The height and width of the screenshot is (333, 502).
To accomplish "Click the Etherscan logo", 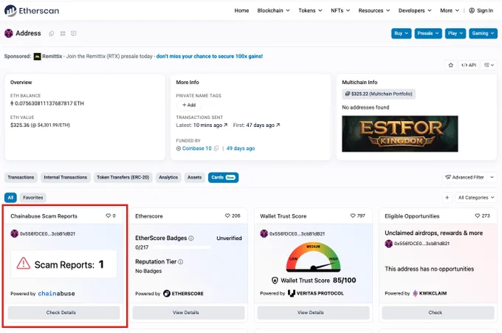I will point(32,10).
